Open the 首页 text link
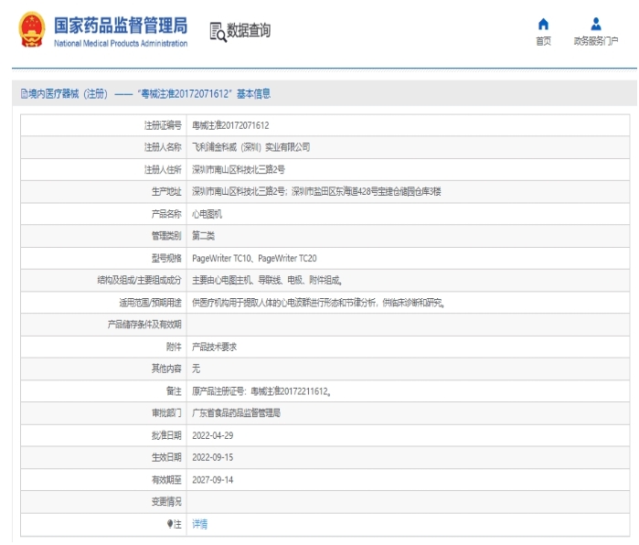 [543, 41]
